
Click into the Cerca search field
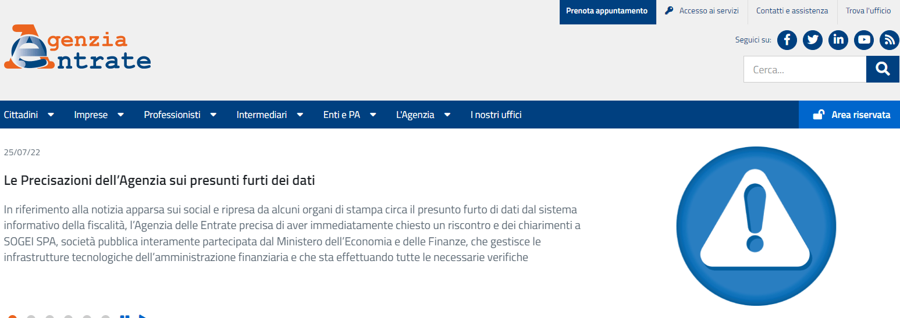(x=805, y=69)
